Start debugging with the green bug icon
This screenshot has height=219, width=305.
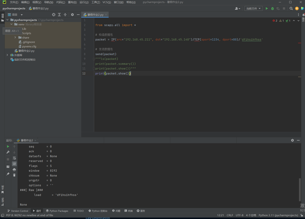point(272,9)
